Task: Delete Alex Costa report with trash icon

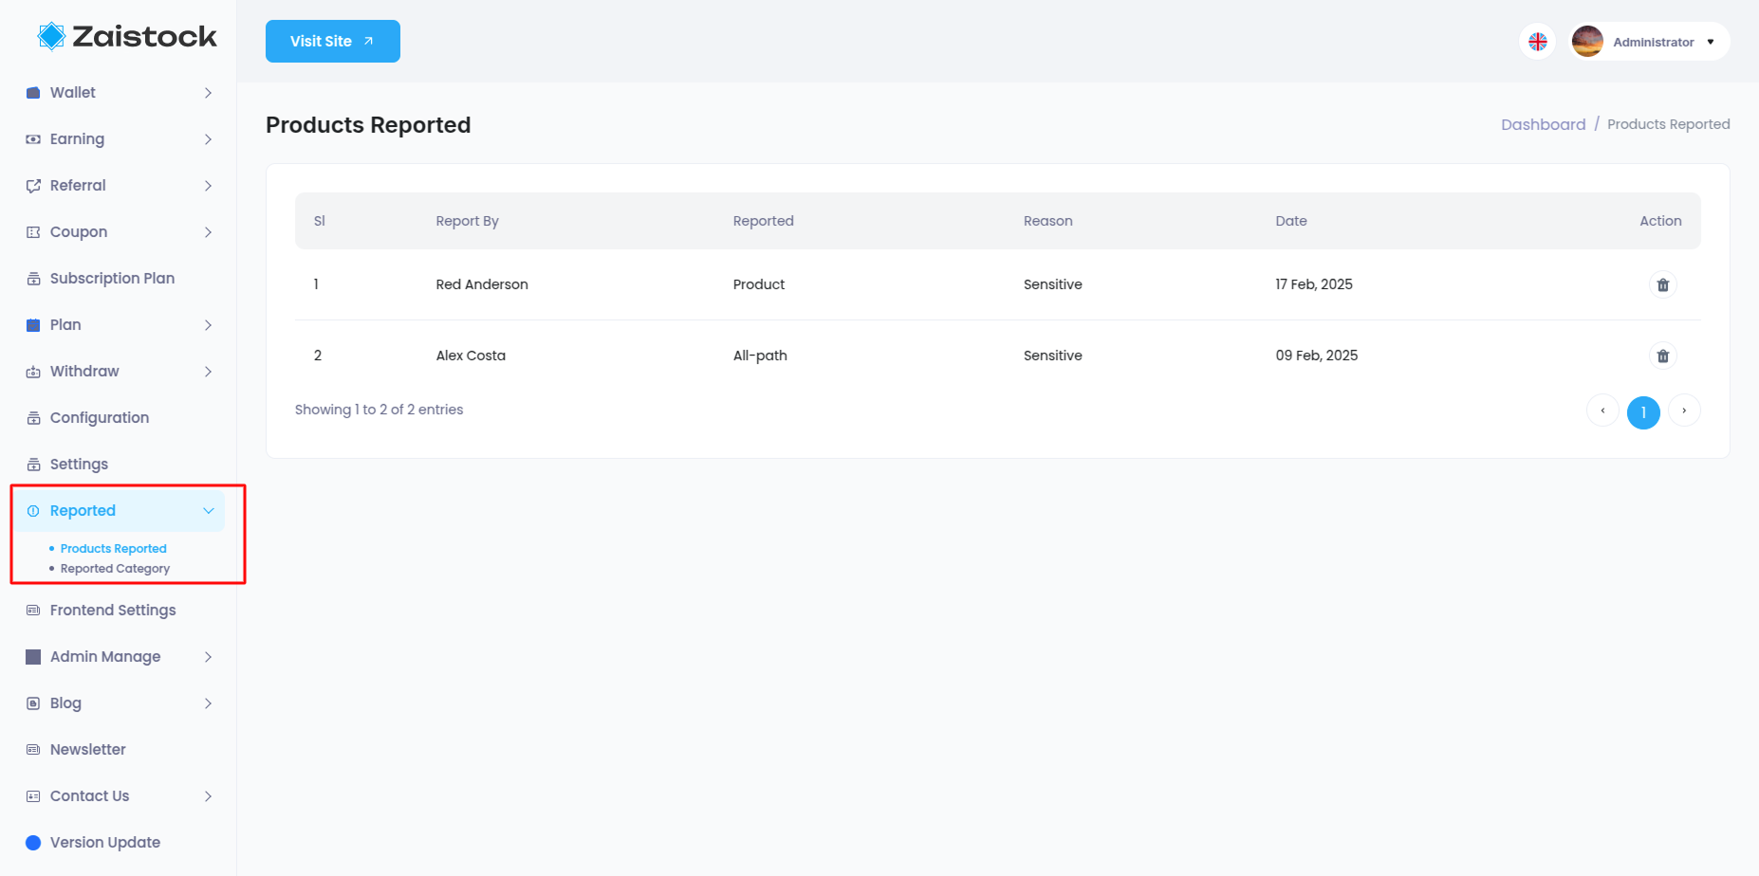Action: point(1662,356)
